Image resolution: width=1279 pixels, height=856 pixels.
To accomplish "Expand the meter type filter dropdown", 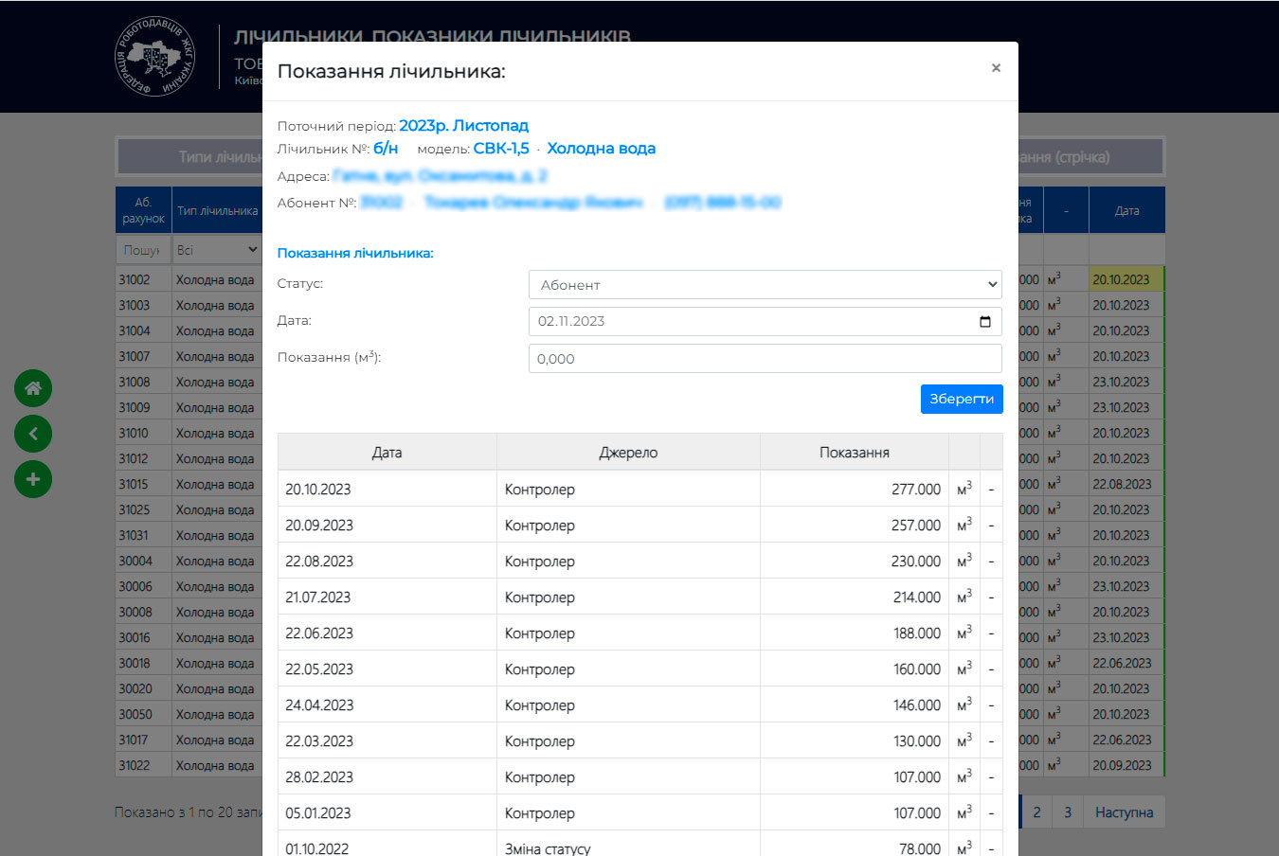I will [217, 250].
